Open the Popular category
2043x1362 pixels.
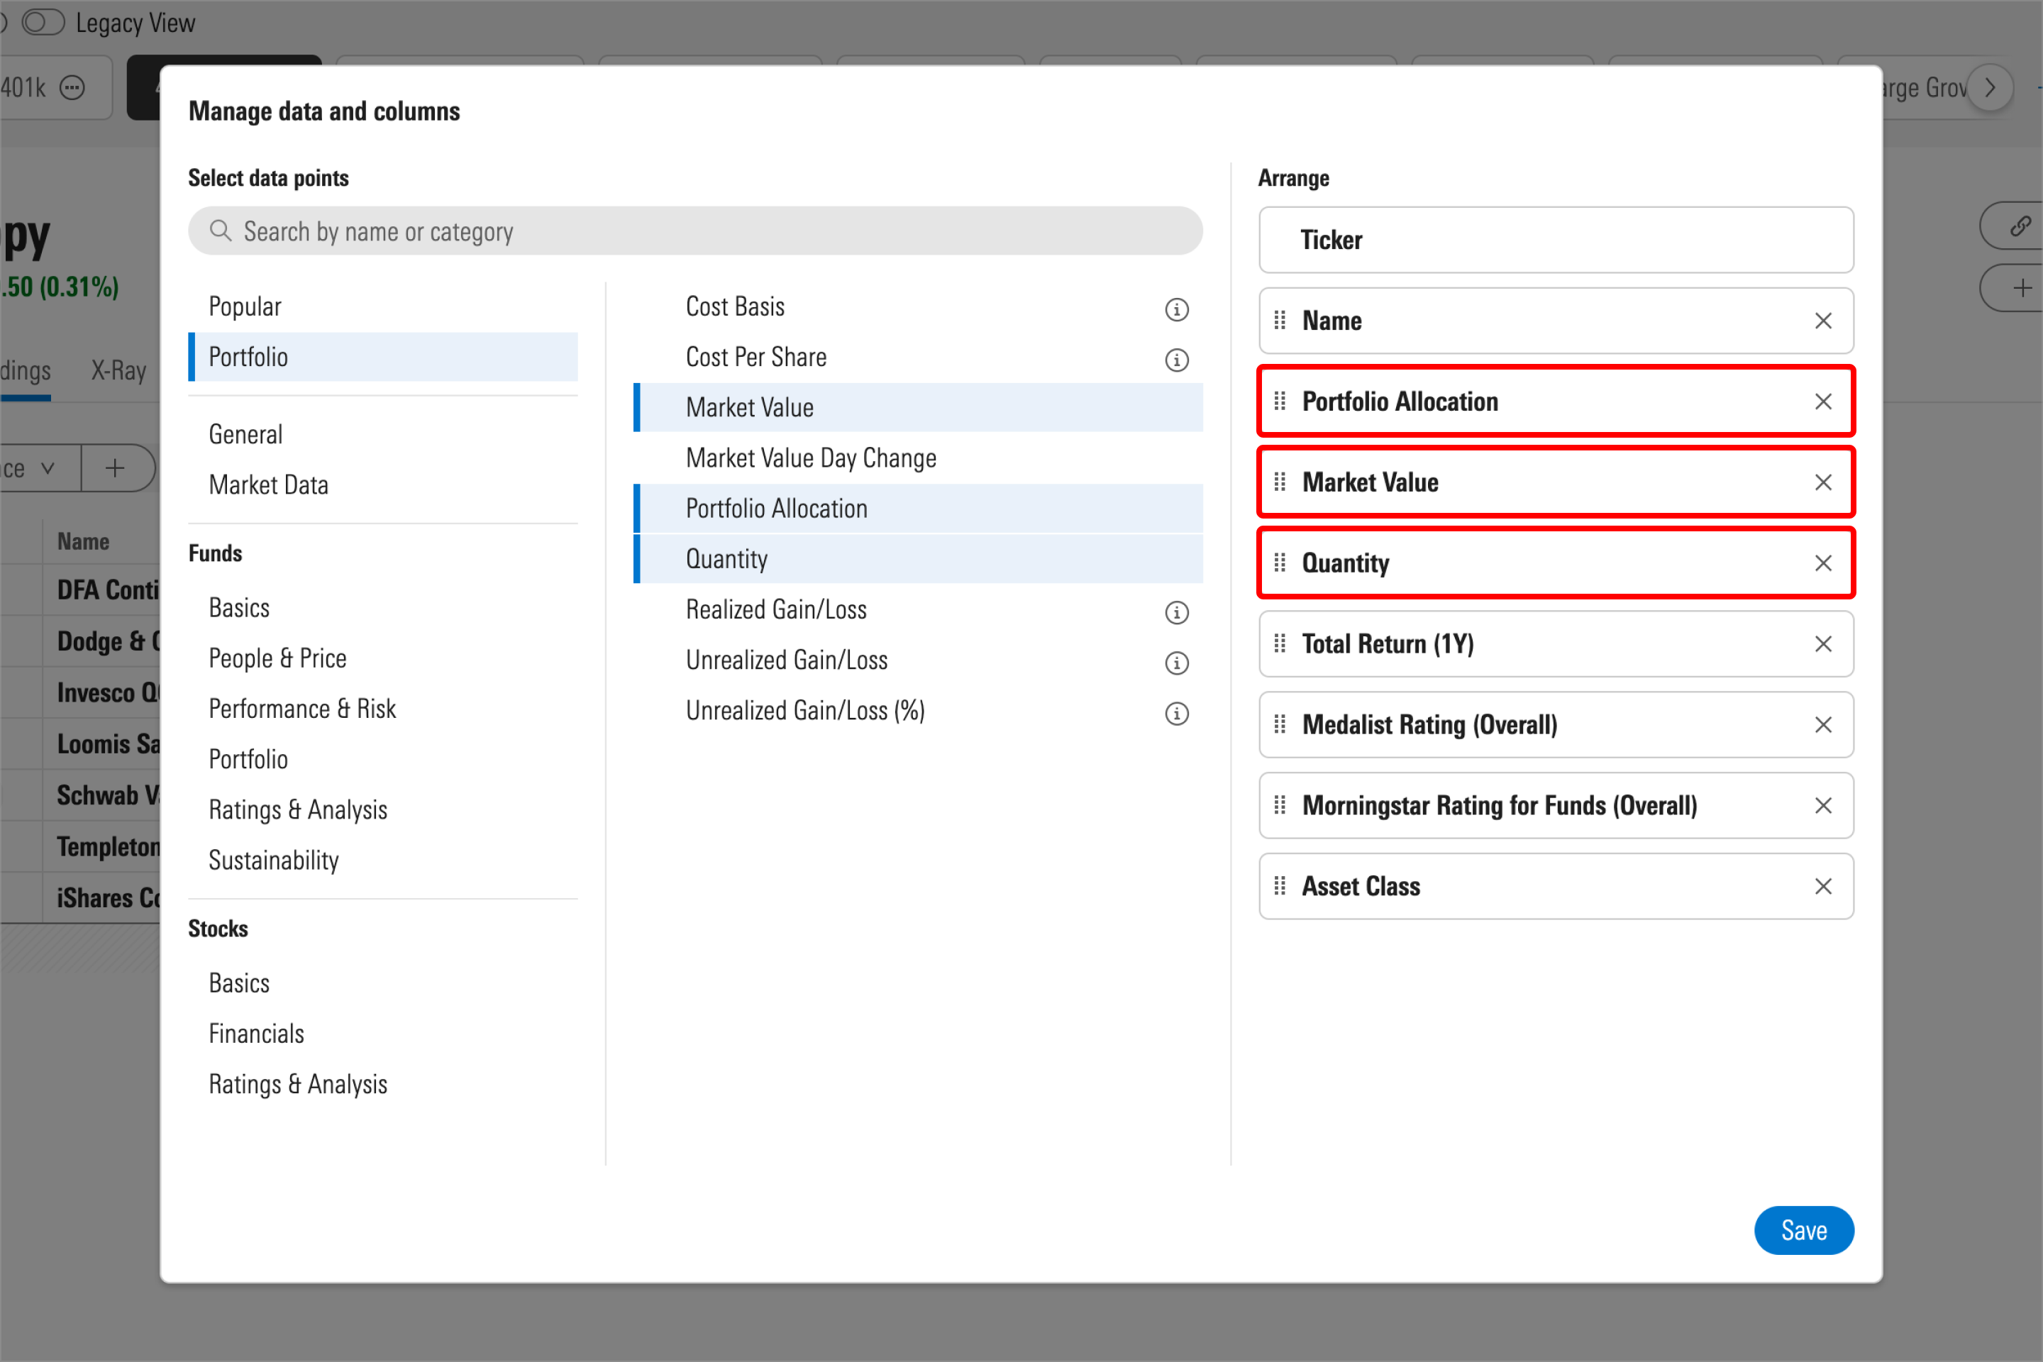click(x=383, y=306)
